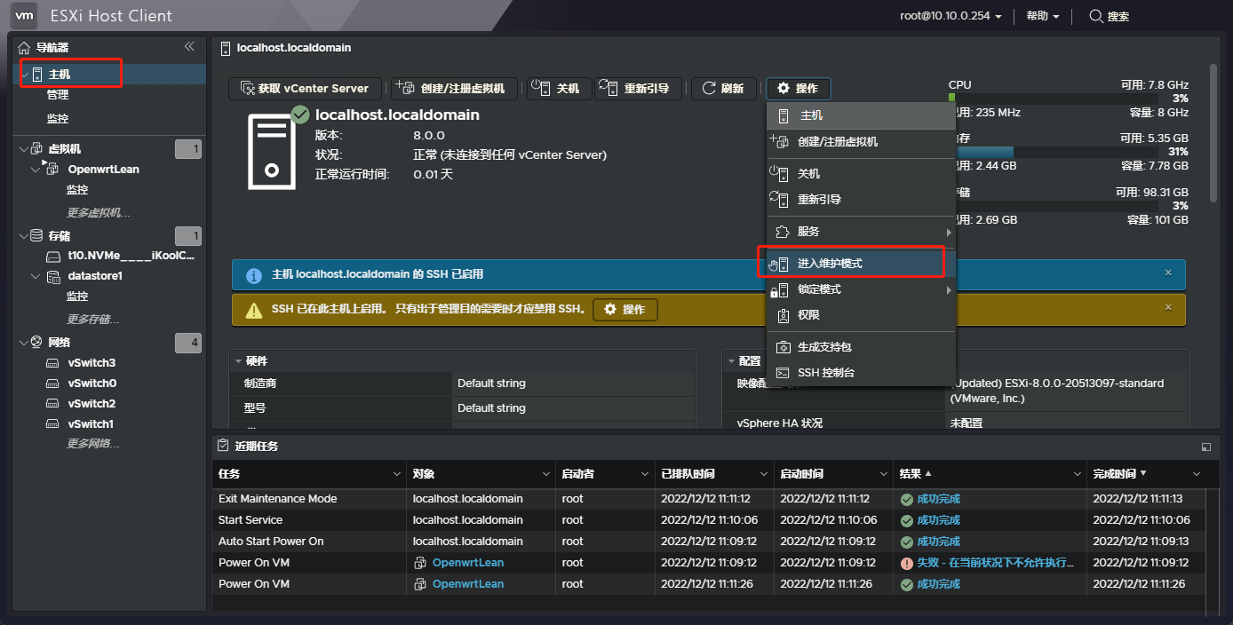Image resolution: width=1233 pixels, height=625 pixels.
Task: Close the yellow SSH warning banner
Action: tap(1168, 308)
